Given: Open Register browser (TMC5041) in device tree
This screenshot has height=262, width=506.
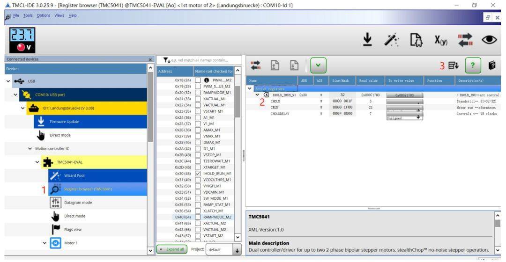Looking at the screenshot, I should (x=84, y=189).
